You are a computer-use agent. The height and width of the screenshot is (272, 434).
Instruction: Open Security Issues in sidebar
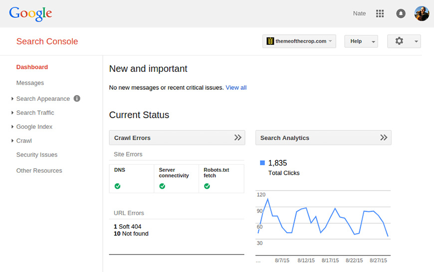coord(37,155)
